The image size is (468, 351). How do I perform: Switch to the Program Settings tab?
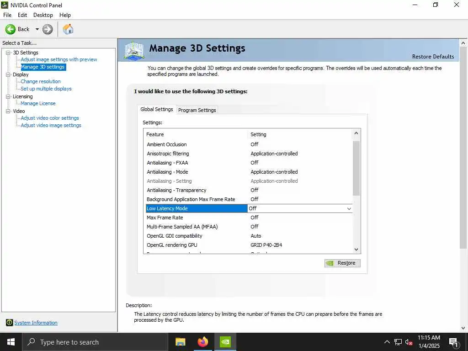197,110
